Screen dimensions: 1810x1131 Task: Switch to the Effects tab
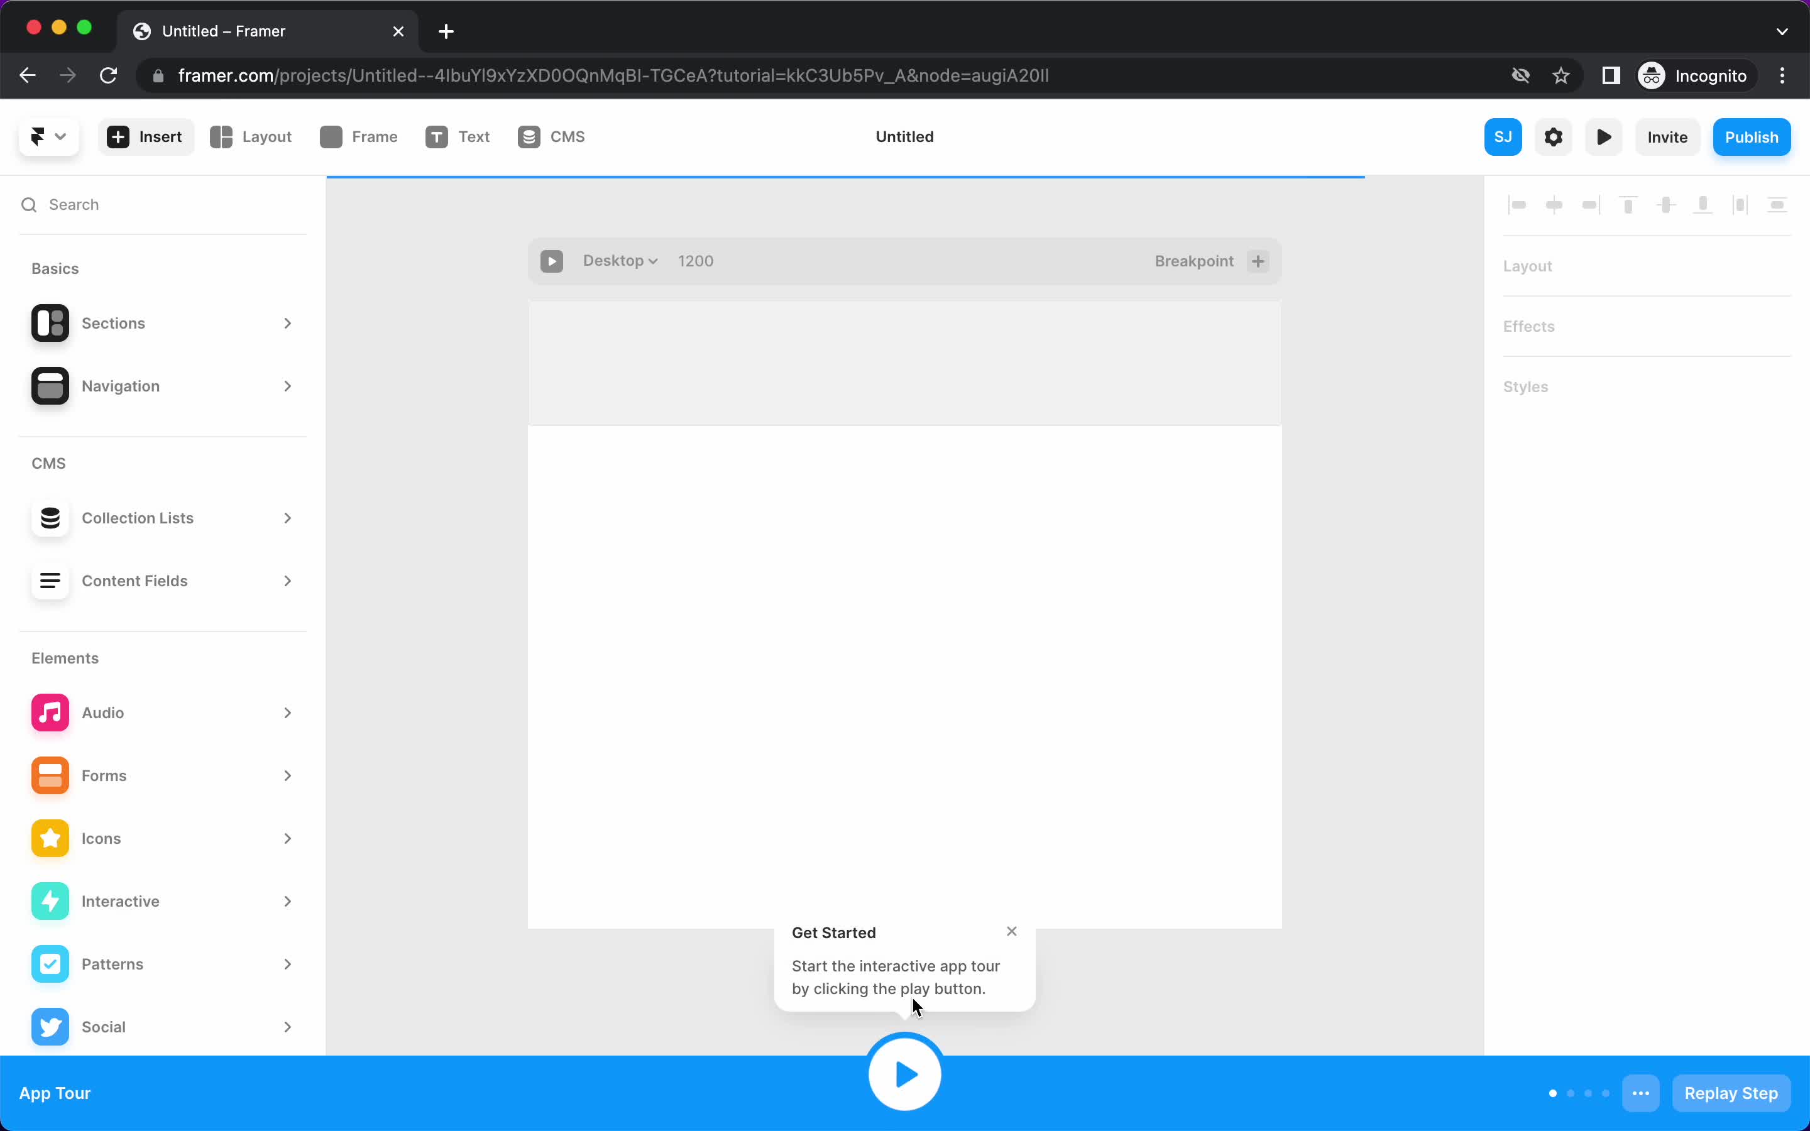(x=1530, y=325)
